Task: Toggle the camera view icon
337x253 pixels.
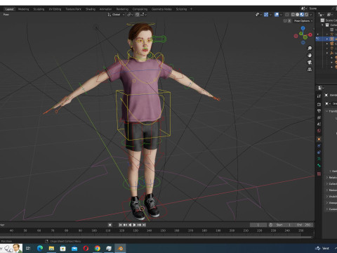Action: point(310,63)
